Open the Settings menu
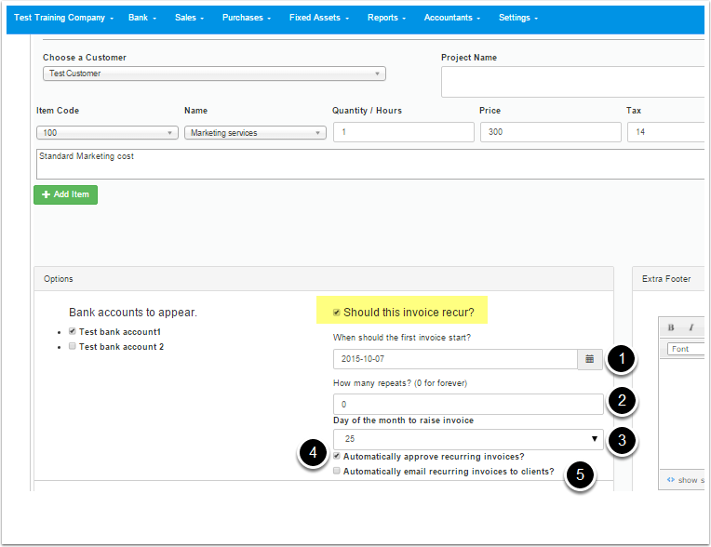Image resolution: width=711 pixels, height=547 pixels. (517, 18)
